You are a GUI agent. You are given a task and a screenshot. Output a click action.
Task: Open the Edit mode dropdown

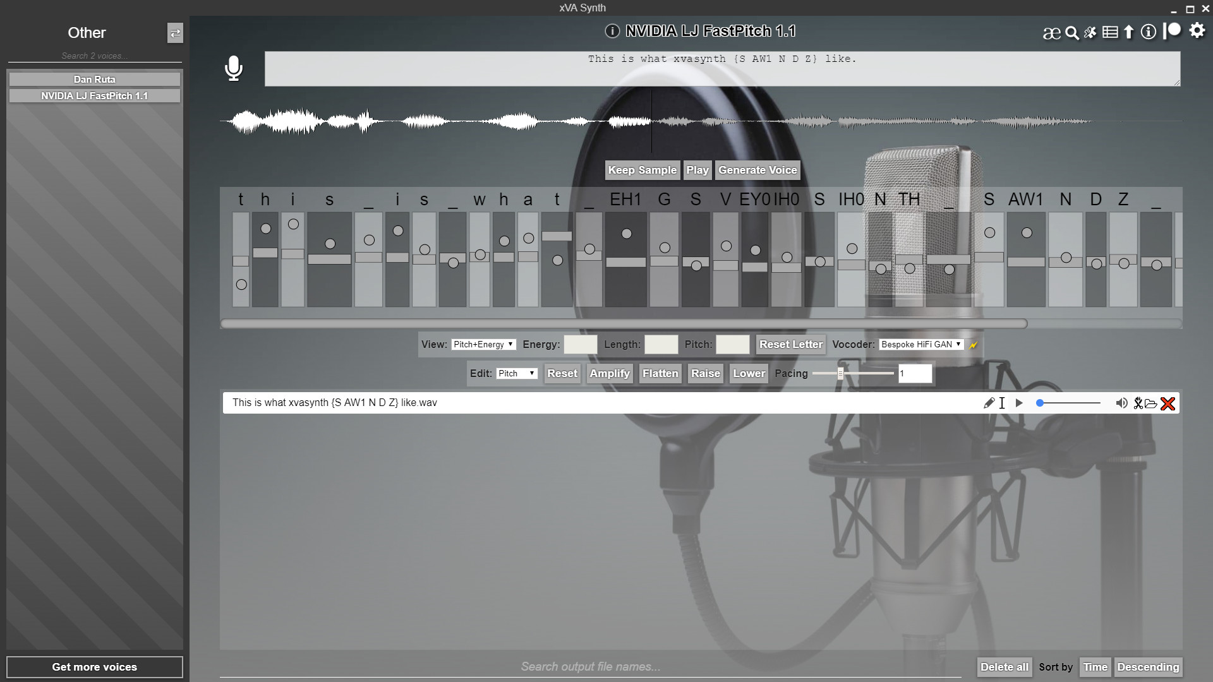(x=516, y=373)
